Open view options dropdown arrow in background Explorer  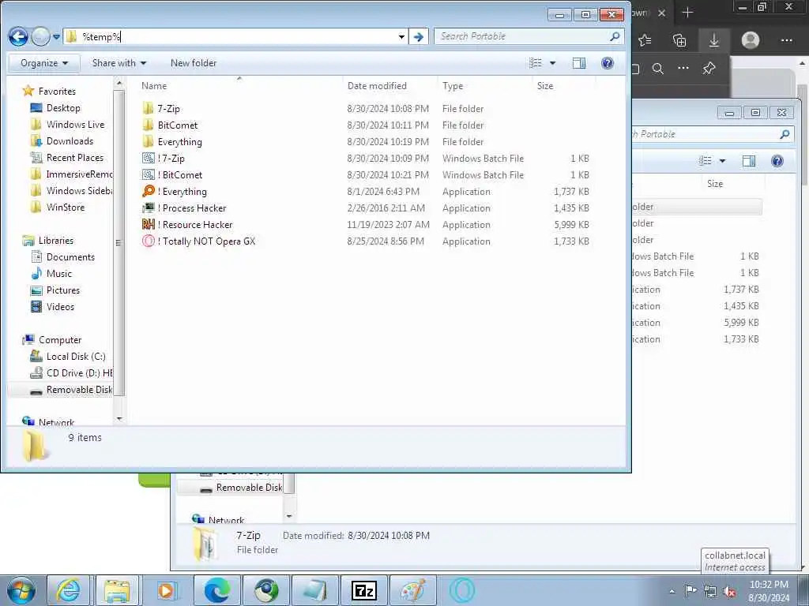(x=722, y=161)
